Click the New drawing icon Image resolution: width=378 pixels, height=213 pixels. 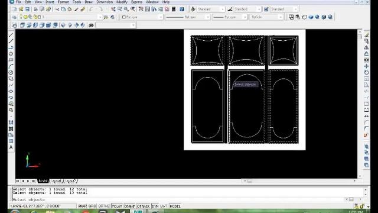point(14,9)
